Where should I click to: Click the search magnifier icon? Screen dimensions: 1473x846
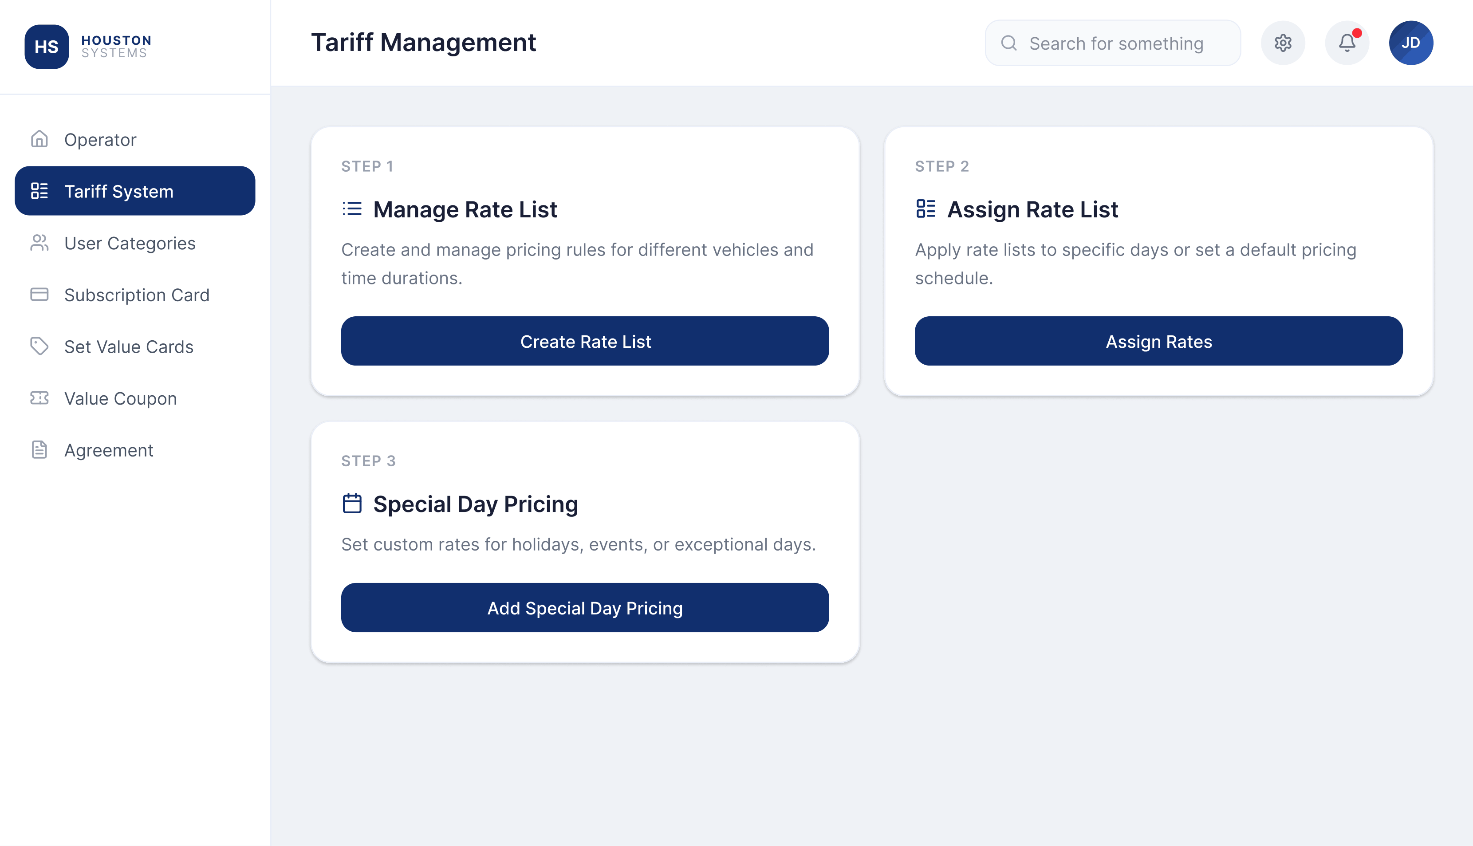pyautogui.click(x=1009, y=43)
